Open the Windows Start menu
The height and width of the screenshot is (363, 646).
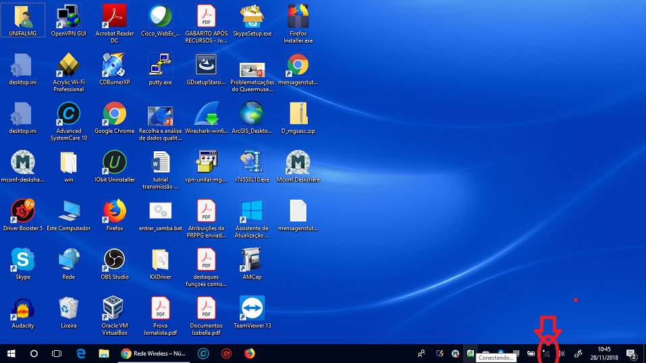point(11,354)
